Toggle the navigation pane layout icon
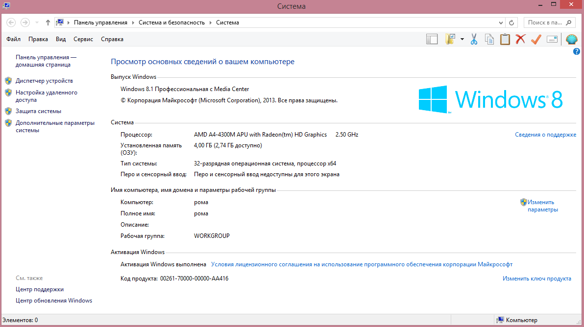The width and height of the screenshot is (584, 327). pyautogui.click(x=432, y=39)
